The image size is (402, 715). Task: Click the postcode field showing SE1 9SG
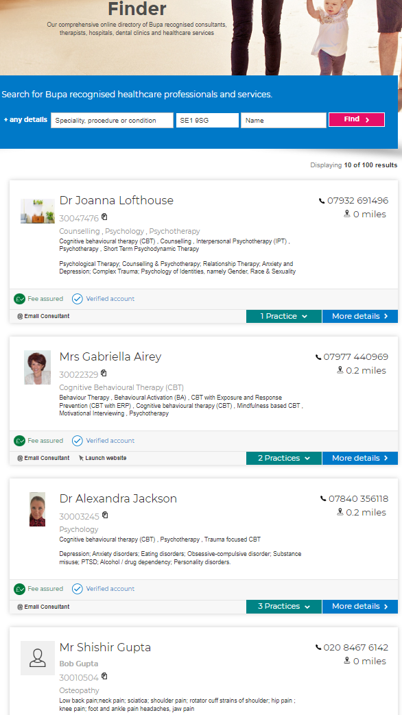tap(207, 121)
